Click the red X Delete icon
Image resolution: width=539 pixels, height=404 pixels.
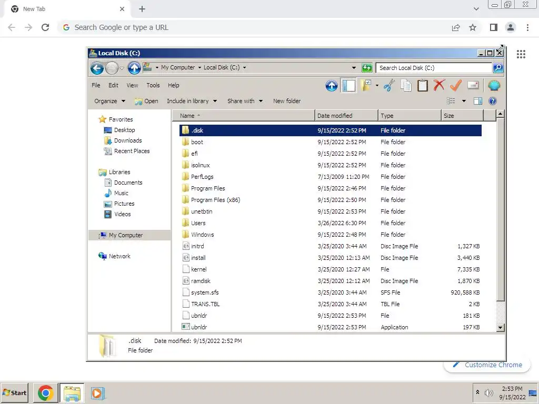click(x=439, y=85)
